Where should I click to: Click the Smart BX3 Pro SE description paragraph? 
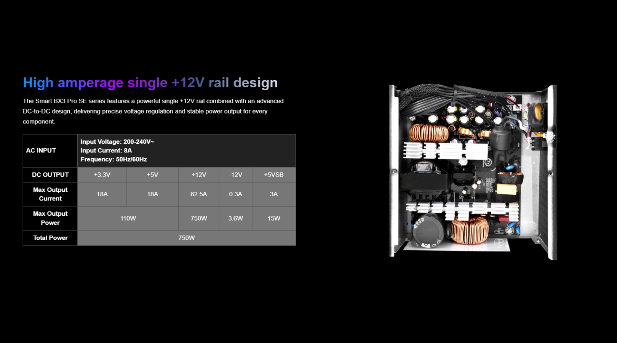153,111
